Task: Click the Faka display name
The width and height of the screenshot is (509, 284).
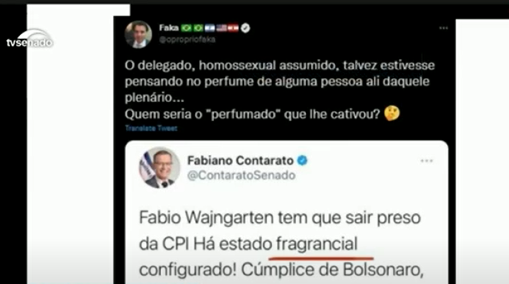Action: pyautogui.click(x=169, y=28)
